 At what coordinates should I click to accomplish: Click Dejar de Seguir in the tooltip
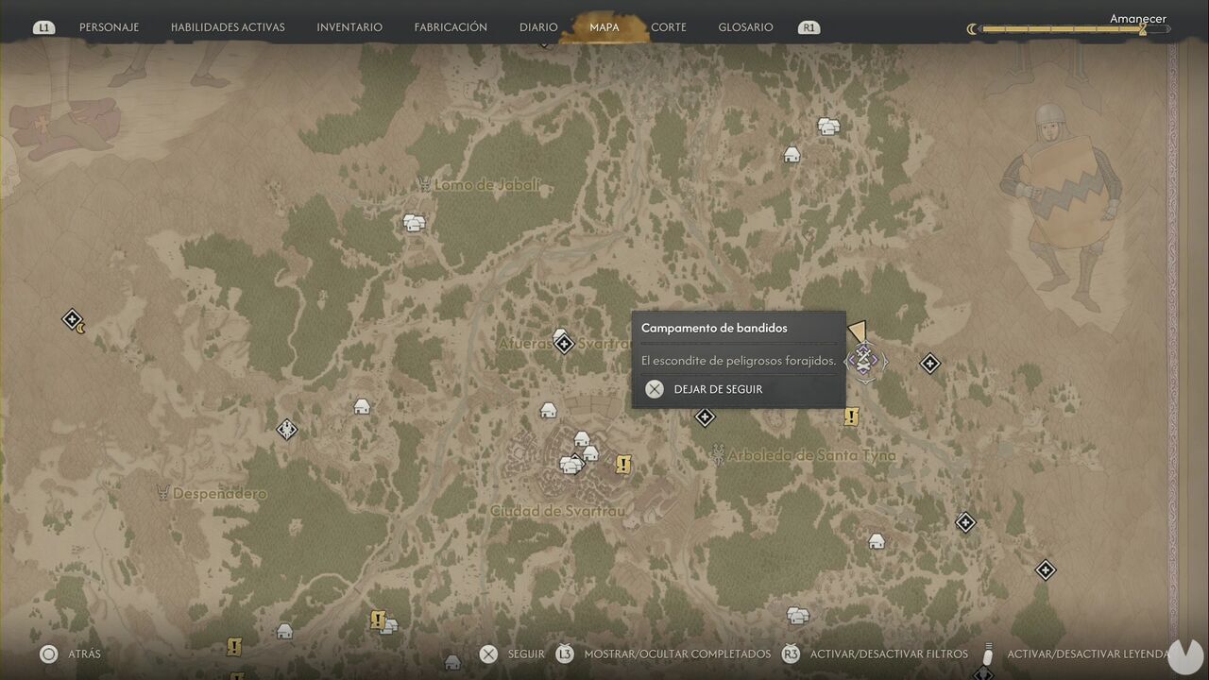(719, 389)
